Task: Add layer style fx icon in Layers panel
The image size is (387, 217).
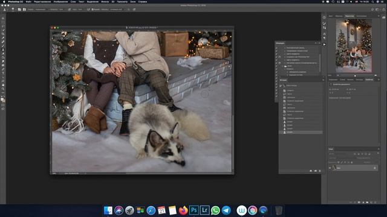Action: pyautogui.click(x=355, y=203)
